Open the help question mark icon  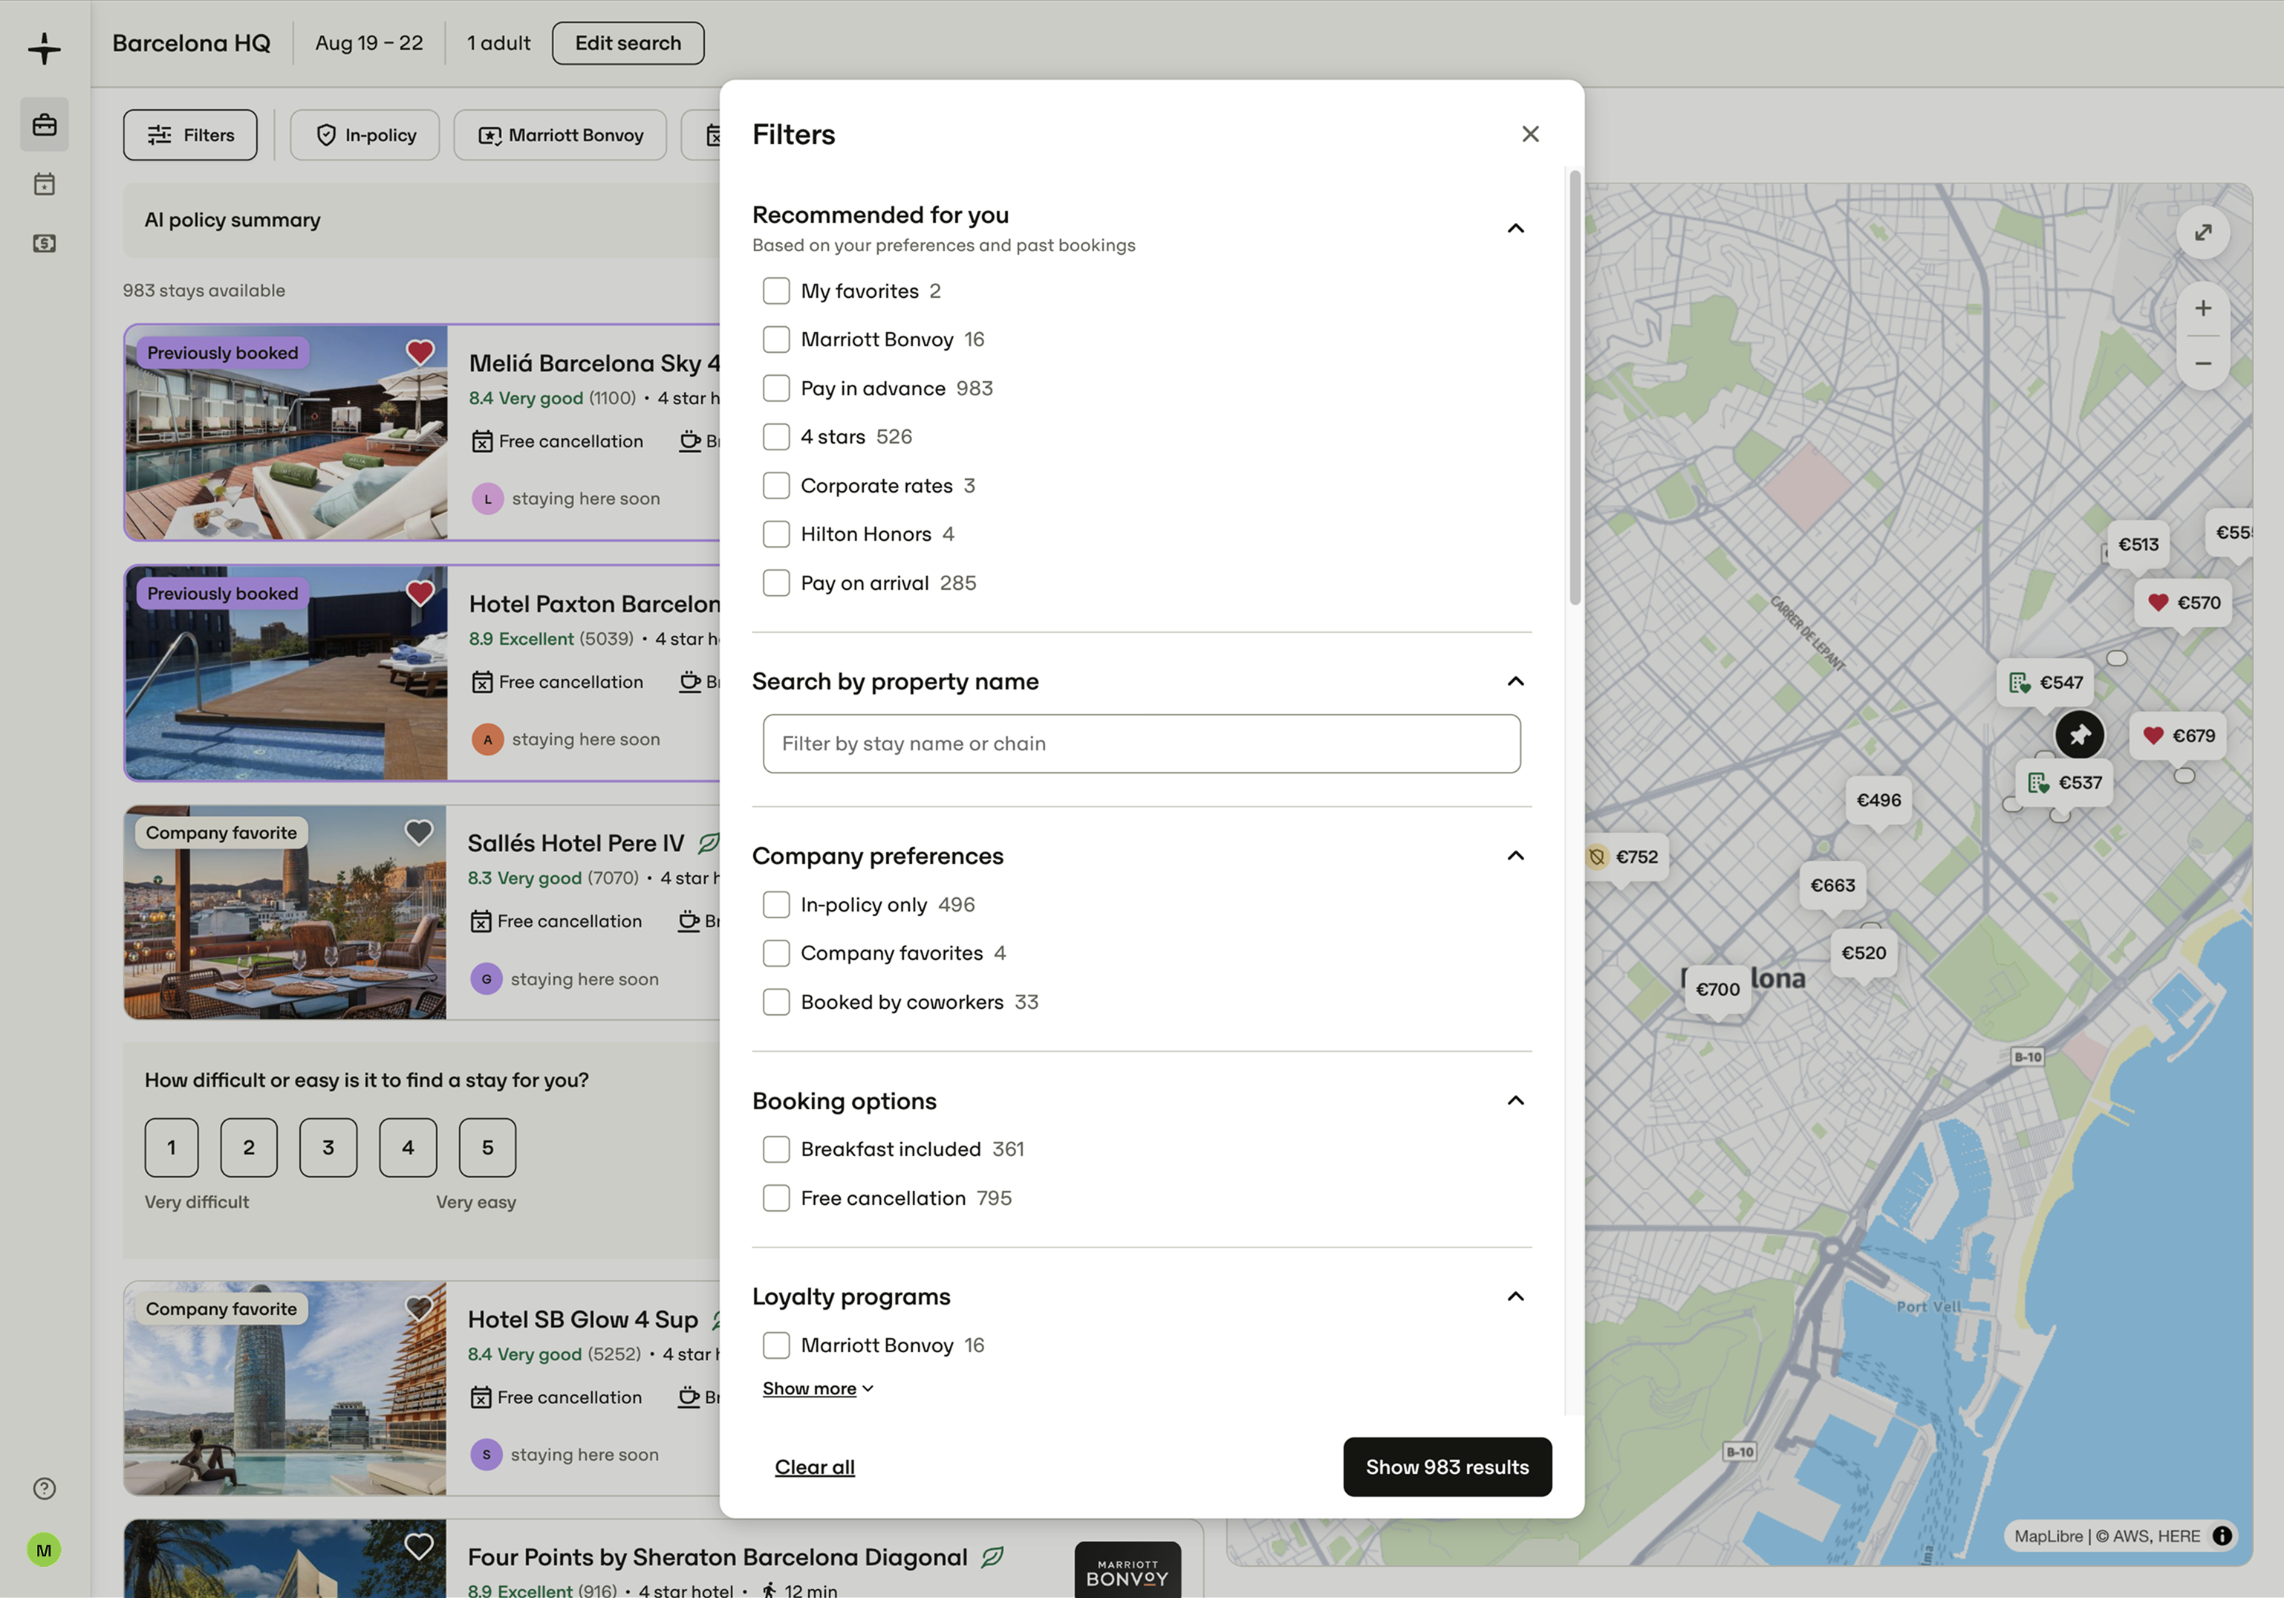pos(44,1489)
